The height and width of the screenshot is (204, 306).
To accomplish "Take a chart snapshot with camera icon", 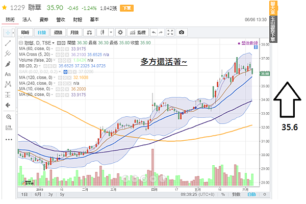I will (x=182, y=33).
